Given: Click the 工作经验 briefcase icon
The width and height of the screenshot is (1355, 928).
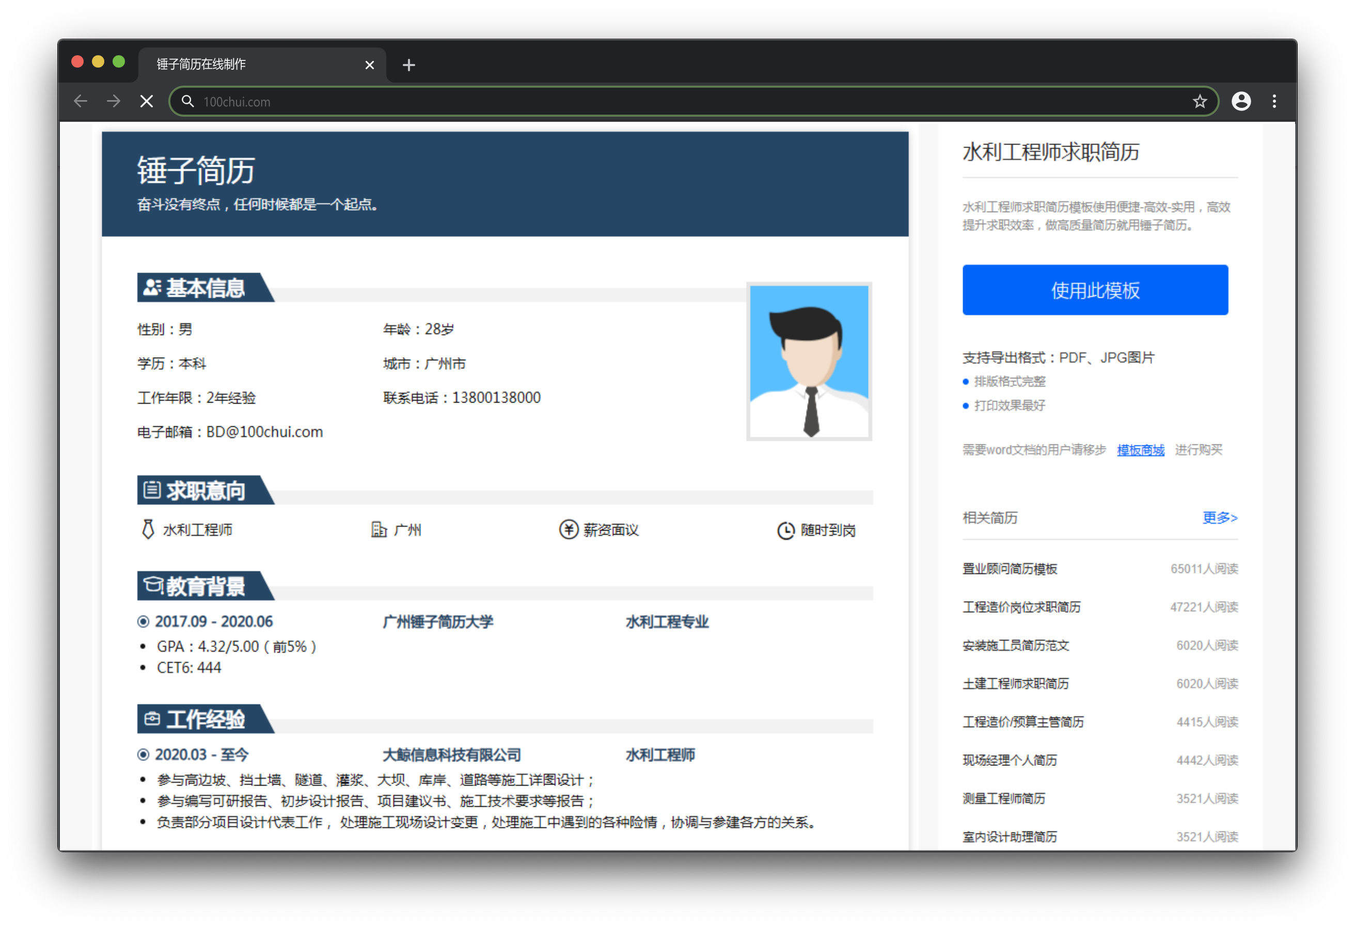Looking at the screenshot, I should [152, 718].
